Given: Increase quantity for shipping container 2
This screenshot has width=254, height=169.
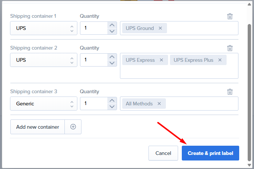Looking at the screenshot, I should point(112,57).
